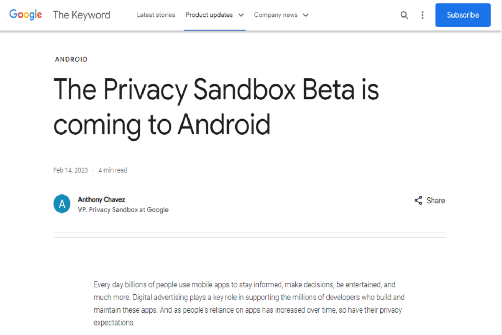Viewport: 502px width, 335px height.
Task: Expand the Product updates dropdown chevron
Action: 241,15
